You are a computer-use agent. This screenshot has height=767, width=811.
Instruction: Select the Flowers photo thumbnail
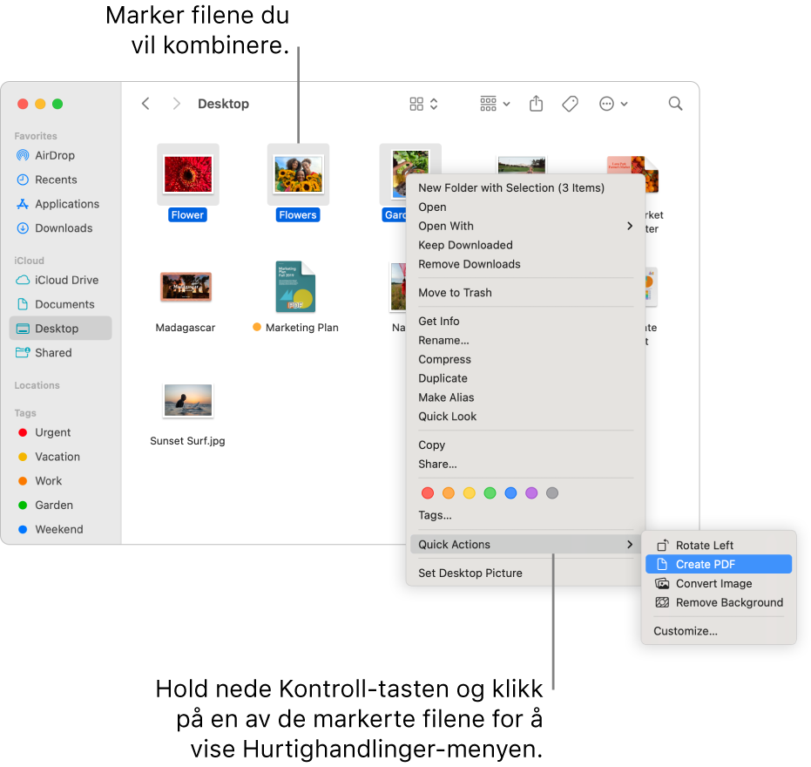pyautogui.click(x=298, y=175)
